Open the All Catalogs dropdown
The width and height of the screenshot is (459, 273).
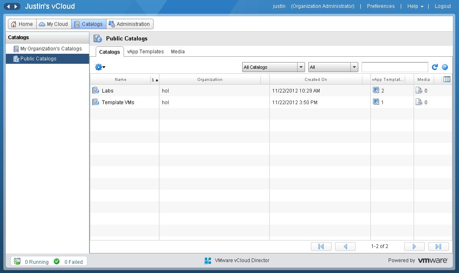[x=273, y=67]
